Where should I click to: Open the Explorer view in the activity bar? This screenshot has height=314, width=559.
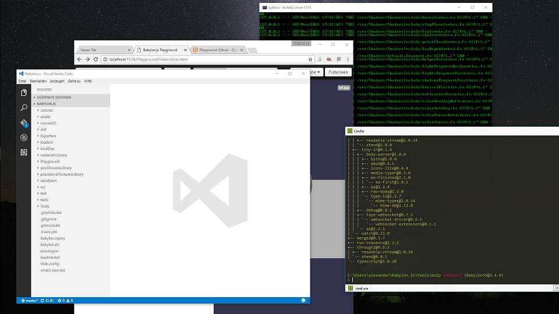point(24,92)
